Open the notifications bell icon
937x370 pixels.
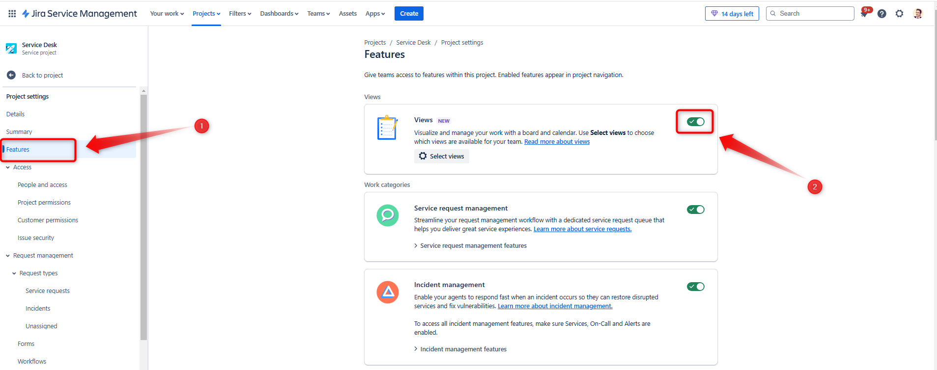[864, 14]
